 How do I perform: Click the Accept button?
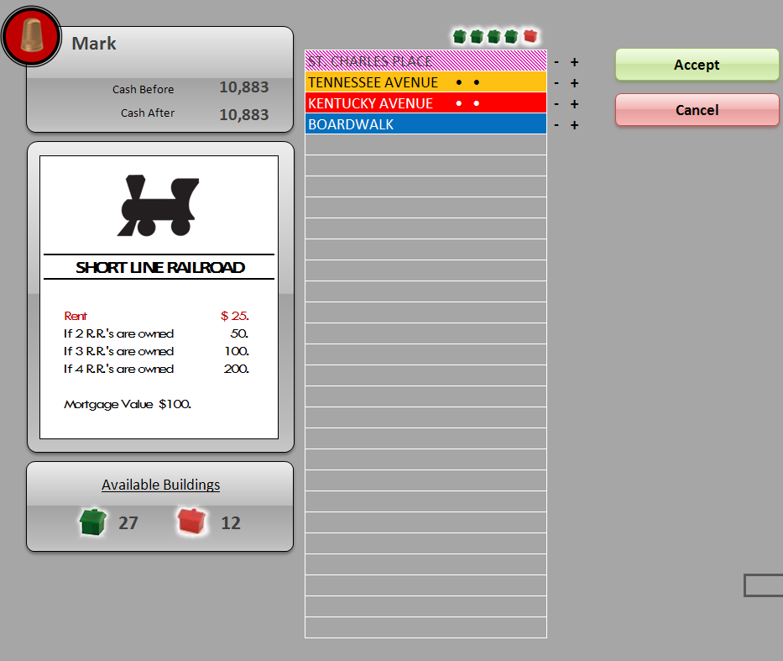click(697, 65)
